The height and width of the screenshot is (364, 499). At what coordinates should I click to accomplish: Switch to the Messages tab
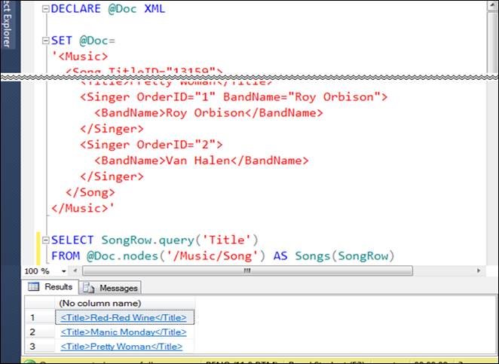click(110, 288)
